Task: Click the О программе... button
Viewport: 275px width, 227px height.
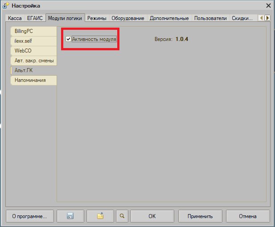Action: (x=30, y=216)
